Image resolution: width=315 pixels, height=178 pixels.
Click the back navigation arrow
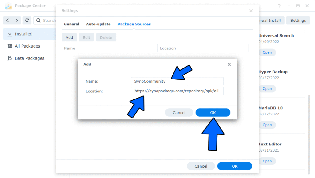(x=8, y=20)
